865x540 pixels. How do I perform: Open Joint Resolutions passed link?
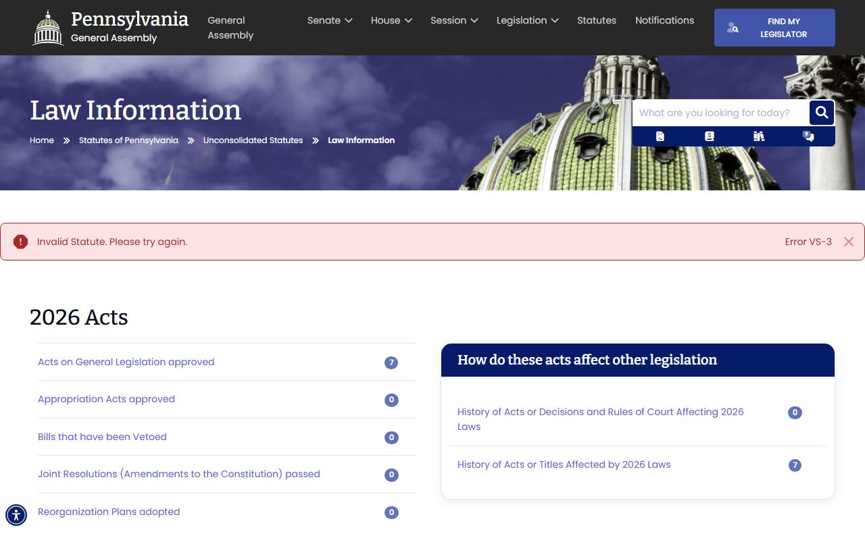pyautogui.click(x=179, y=474)
